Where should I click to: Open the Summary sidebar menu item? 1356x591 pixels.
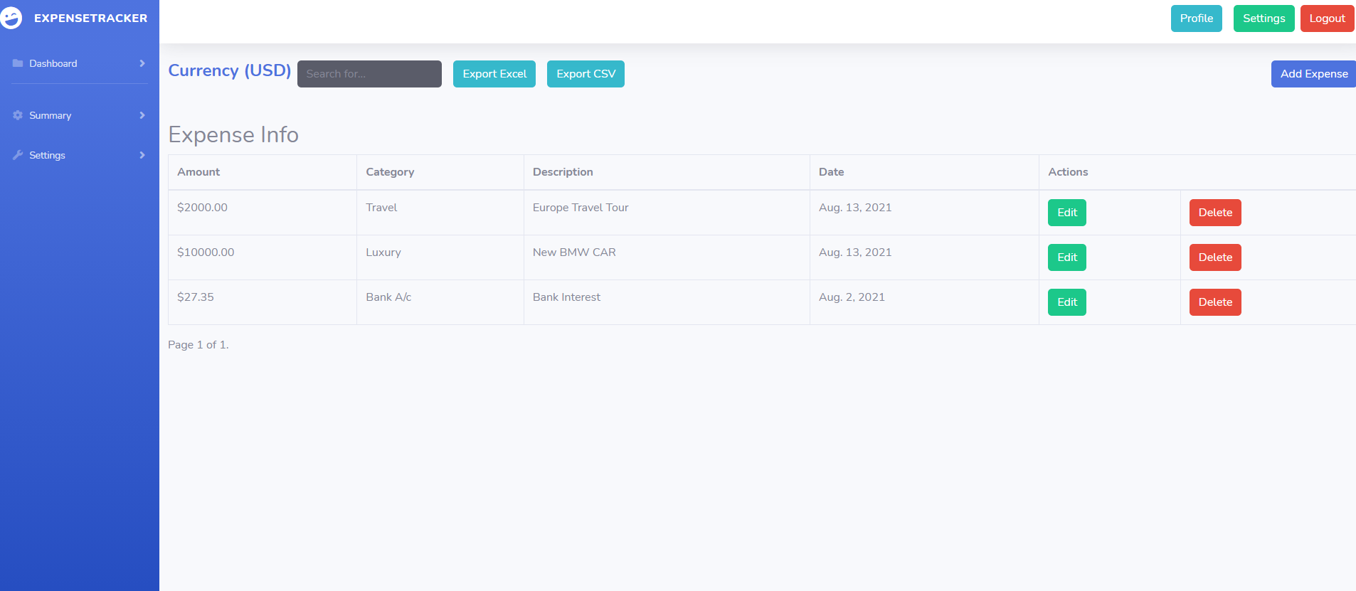(x=80, y=115)
